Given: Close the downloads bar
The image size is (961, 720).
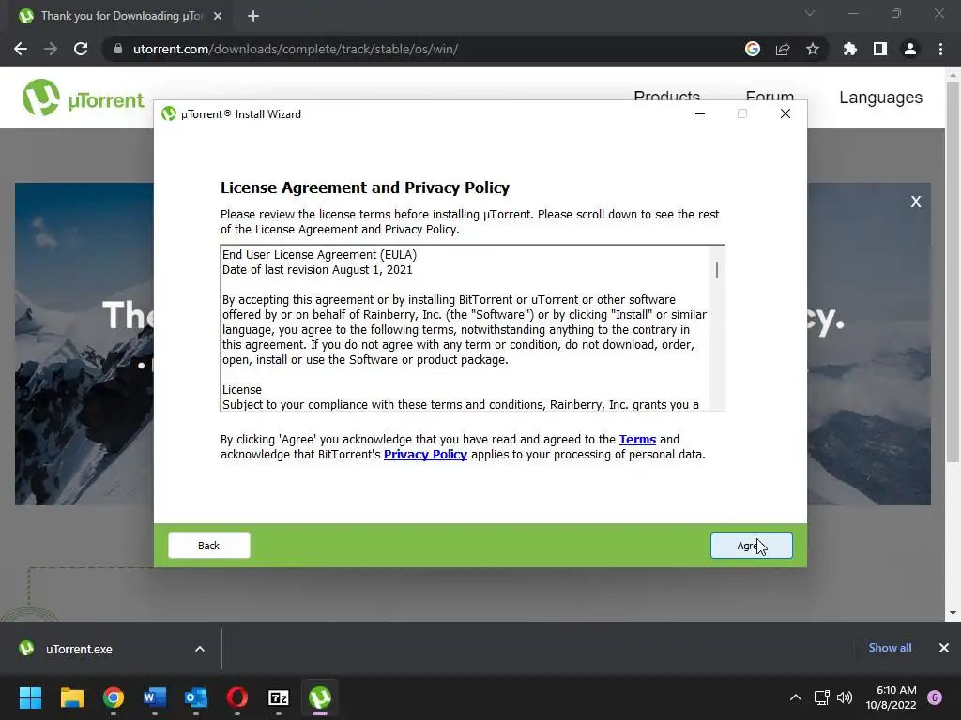Looking at the screenshot, I should tap(944, 648).
